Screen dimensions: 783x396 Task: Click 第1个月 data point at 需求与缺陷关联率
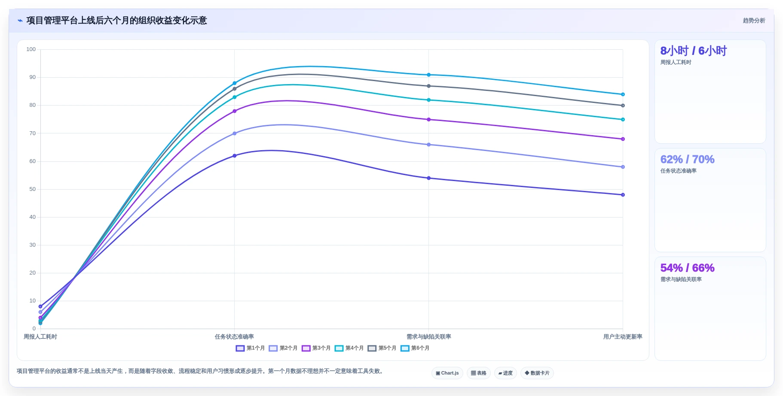pyautogui.click(x=428, y=178)
